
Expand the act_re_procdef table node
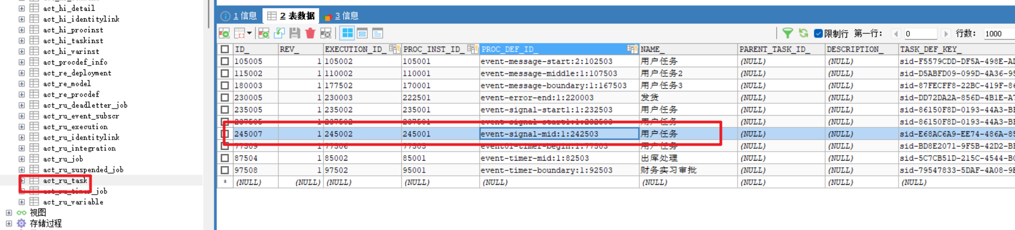(x=22, y=94)
